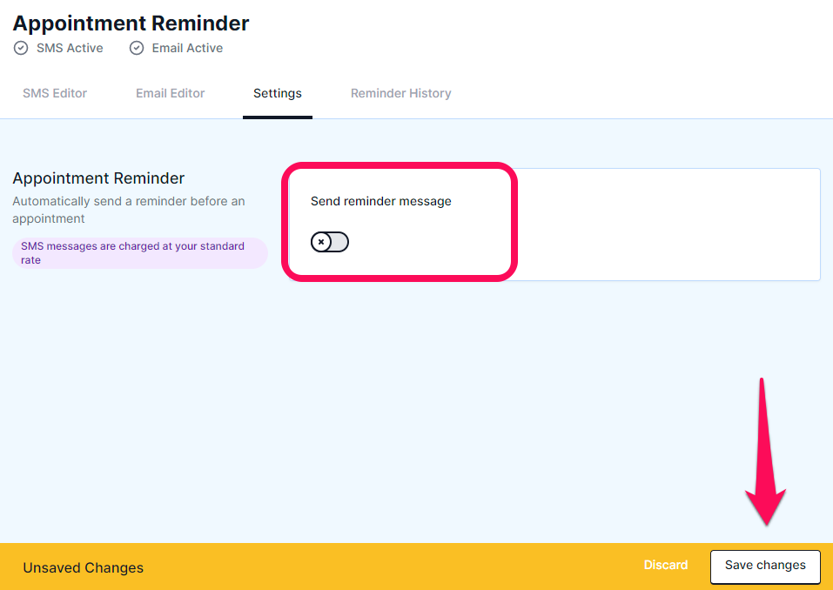Select the Settings tab

(x=278, y=93)
